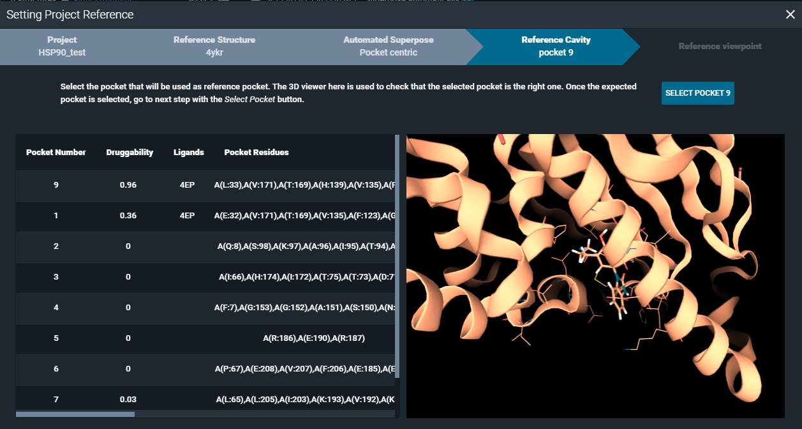Image resolution: width=802 pixels, height=429 pixels.
Task: Click residues A(R:186),A(E:190),A(R:187)
Action: pos(314,338)
